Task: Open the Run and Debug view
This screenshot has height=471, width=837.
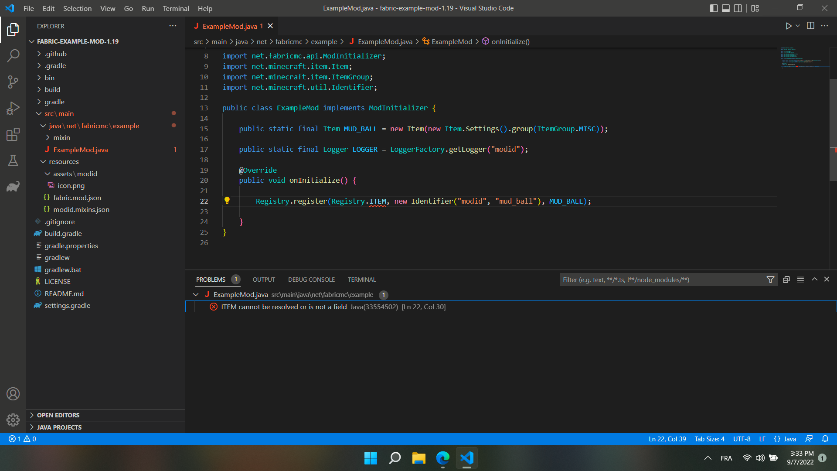Action: pyautogui.click(x=13, y=108)
